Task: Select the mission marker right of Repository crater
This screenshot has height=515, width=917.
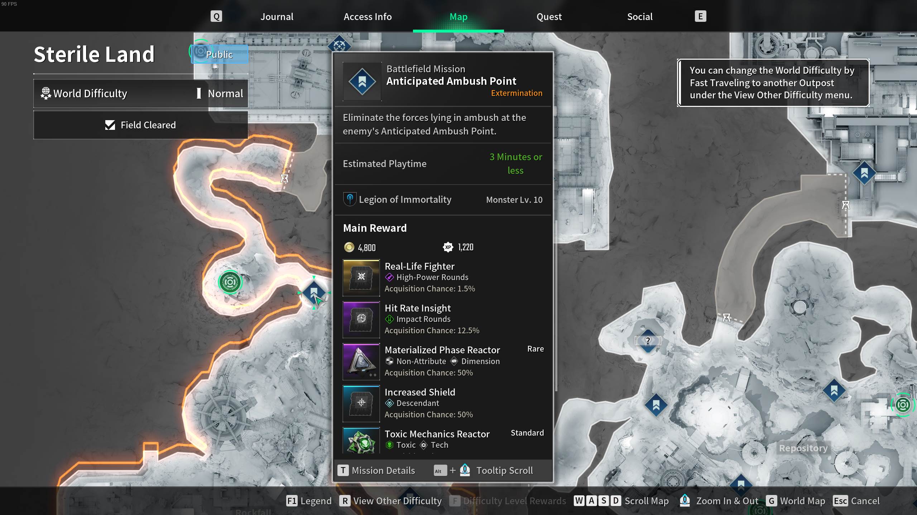Action: [x=834, y=390]
